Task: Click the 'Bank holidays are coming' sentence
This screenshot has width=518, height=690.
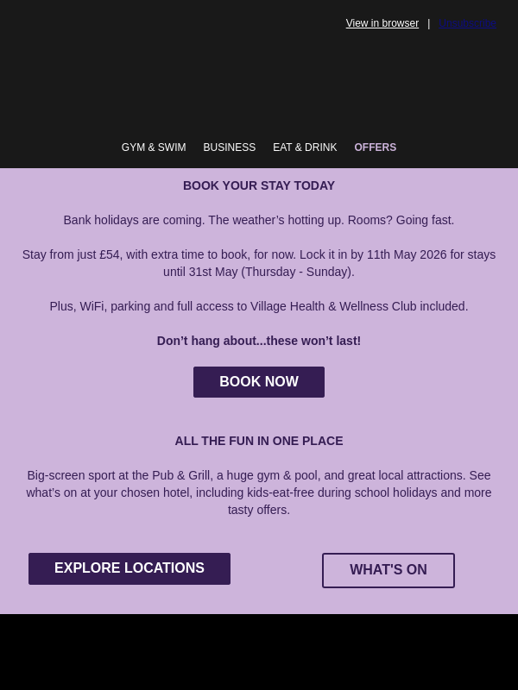Action: point(259,220)
